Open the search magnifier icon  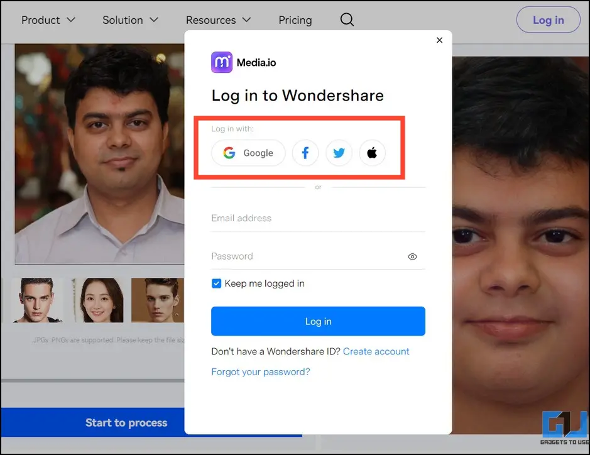click(347, 19)
